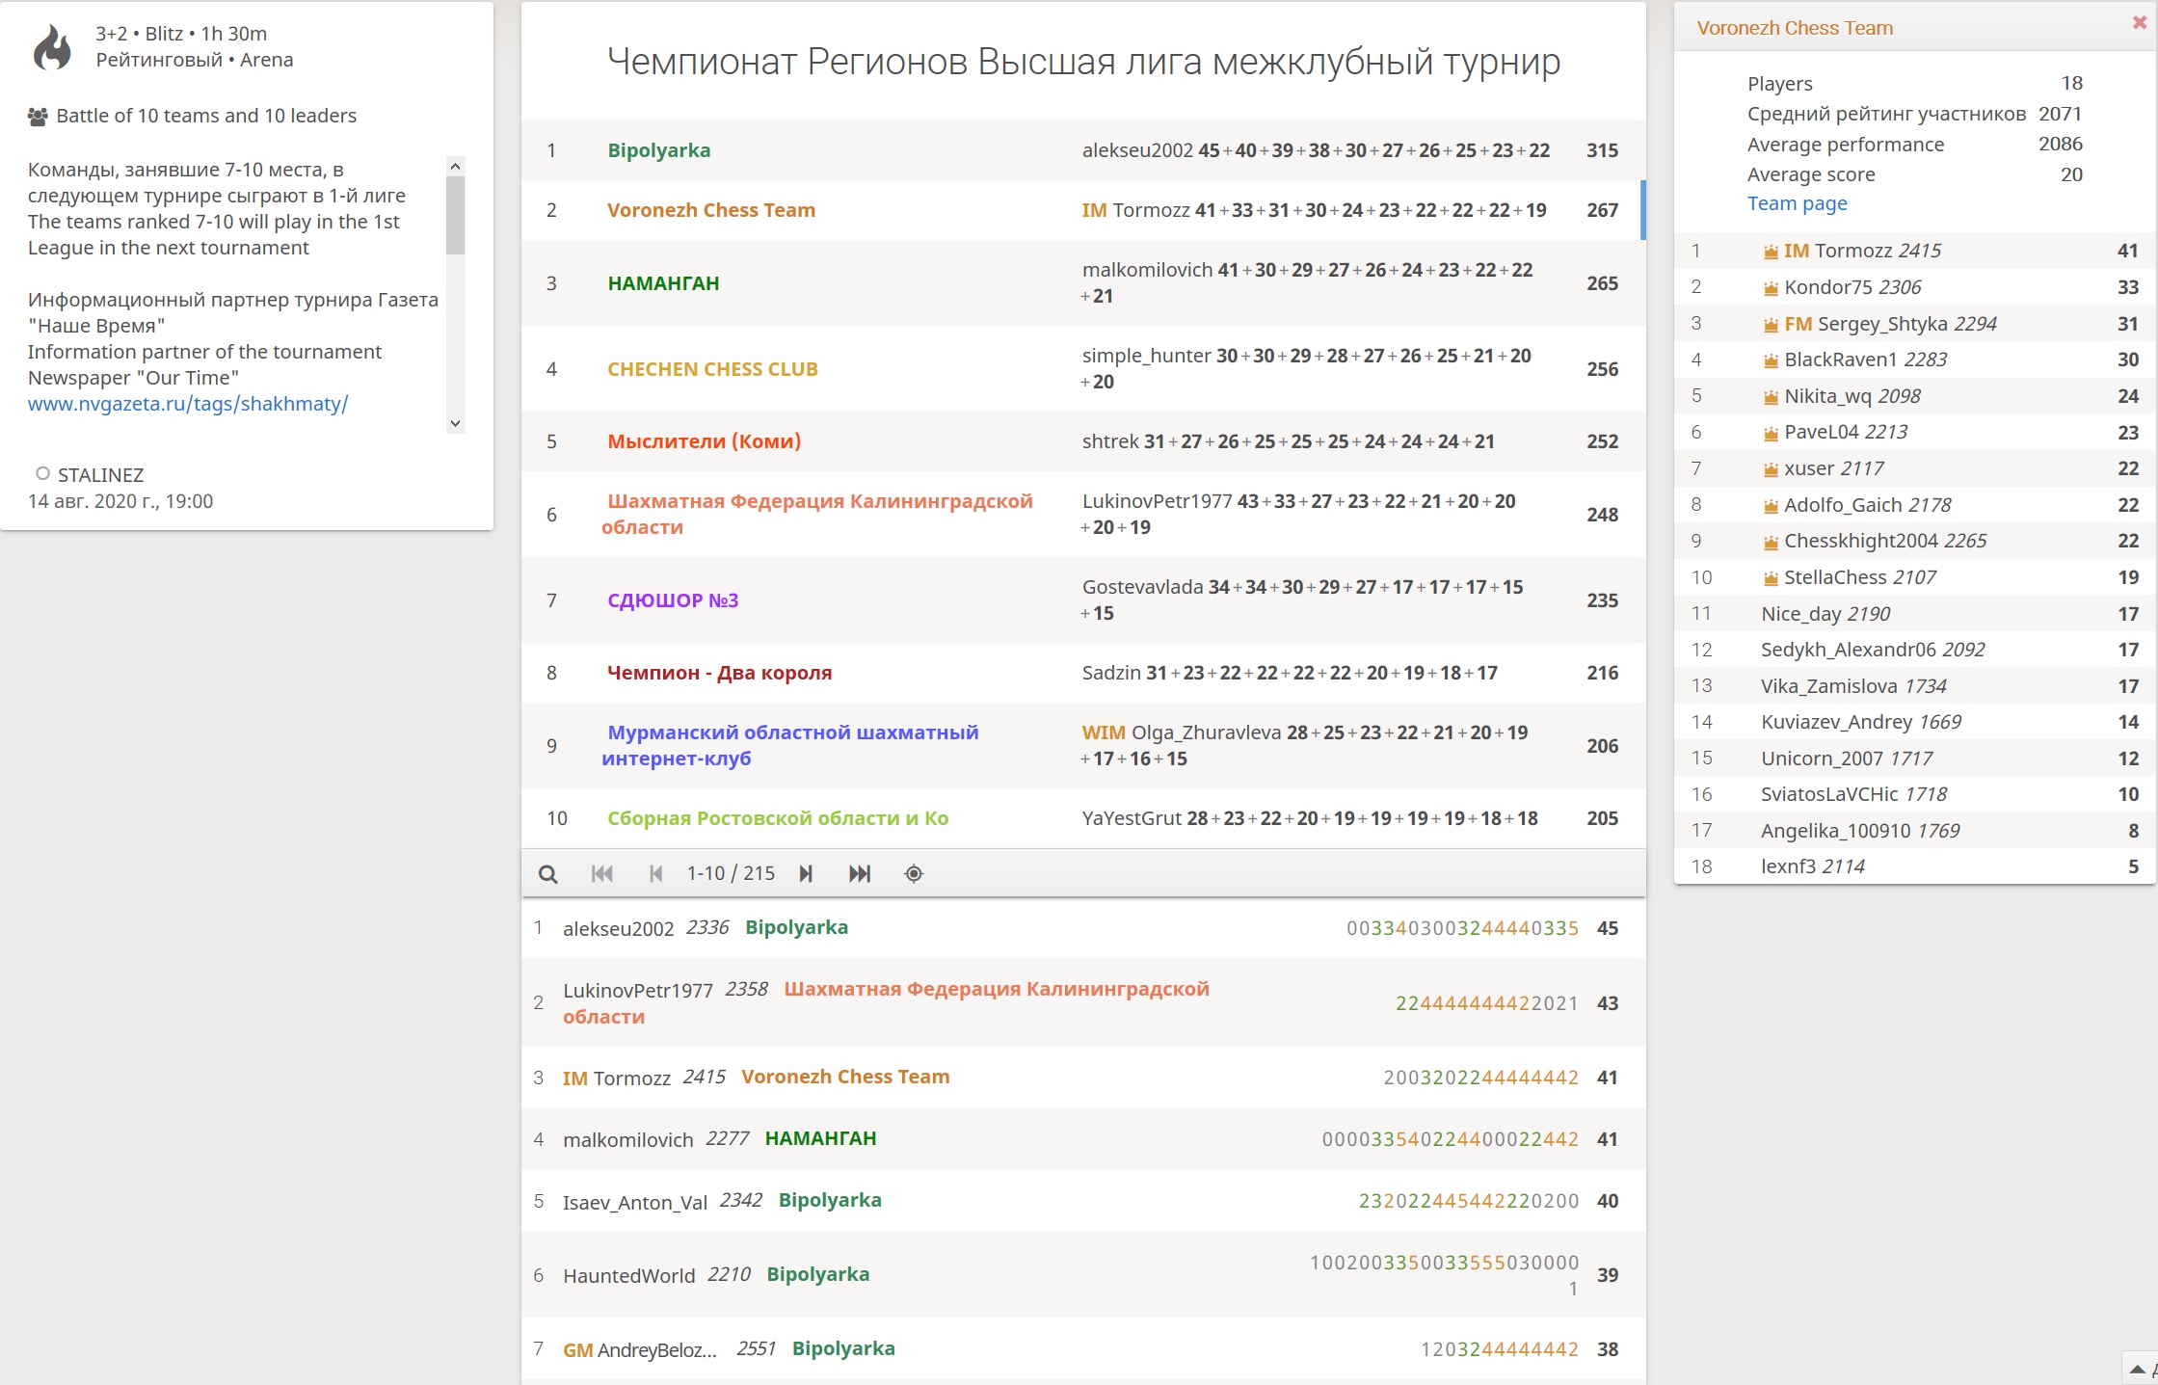Click the scroll-to-top arrow button

2137,1369
